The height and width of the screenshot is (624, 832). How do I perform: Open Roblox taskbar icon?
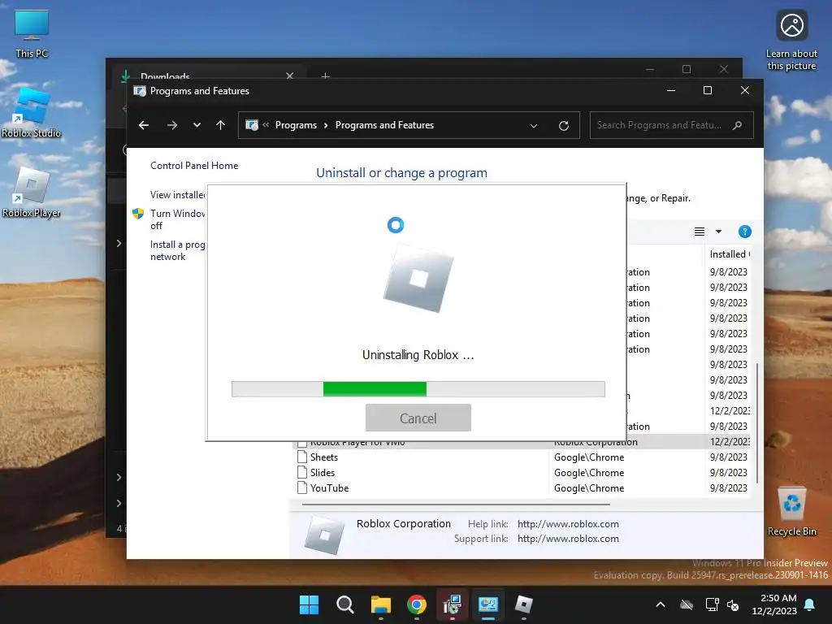coord(524,604)
